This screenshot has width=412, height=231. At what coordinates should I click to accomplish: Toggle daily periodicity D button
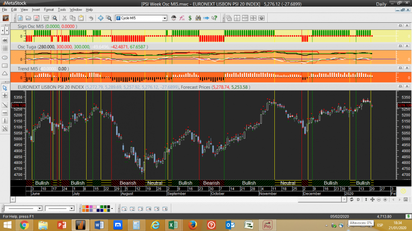coord(358,200)
